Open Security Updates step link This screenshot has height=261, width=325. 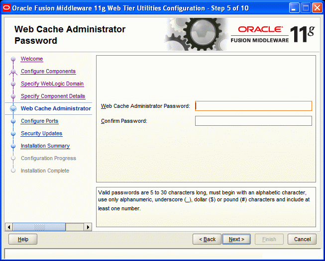coord(41,134)
